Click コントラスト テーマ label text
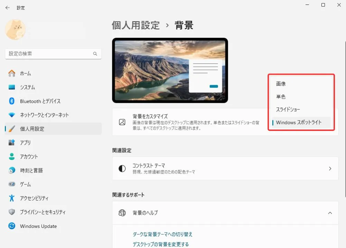The height and width of the screenshot is (248, 346). (149, 166)
